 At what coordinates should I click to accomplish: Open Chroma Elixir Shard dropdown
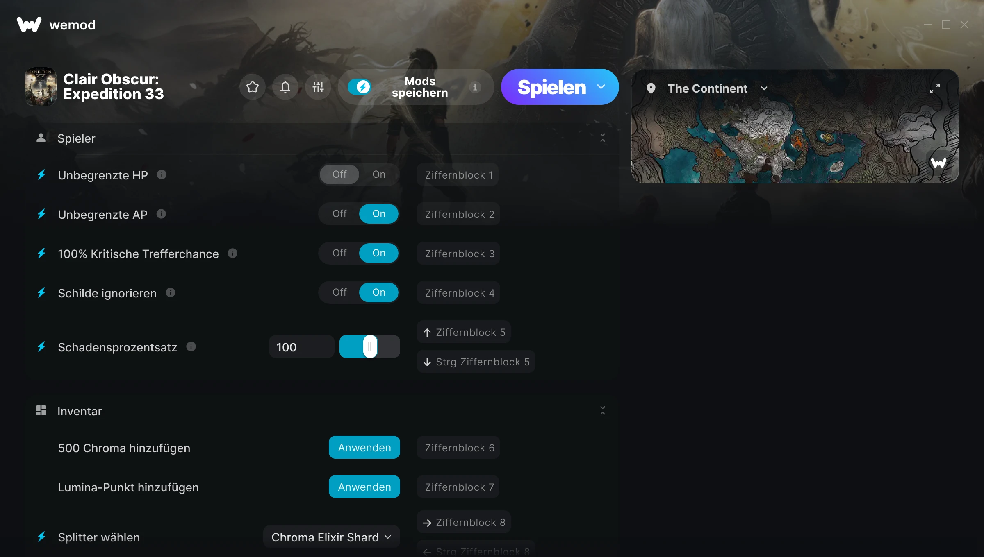click(331, 537)
